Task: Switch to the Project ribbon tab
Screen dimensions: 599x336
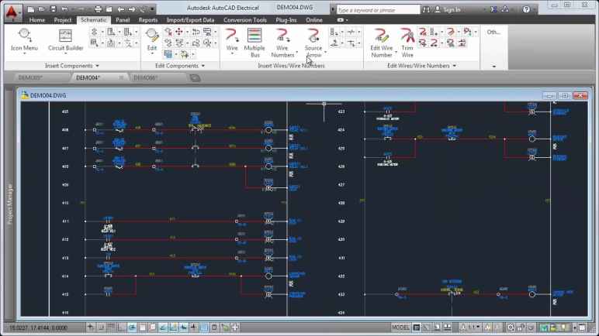Action: pos(63,20)
